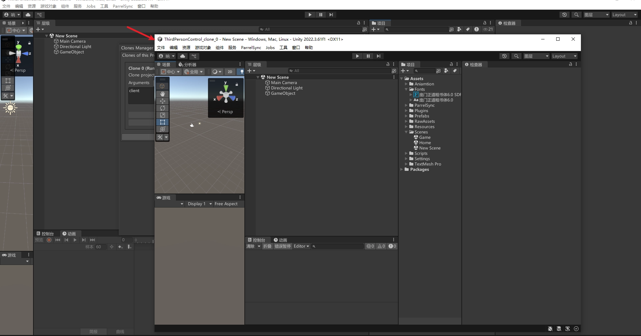Lock the clone Inspector panel

tap(571, 64)
